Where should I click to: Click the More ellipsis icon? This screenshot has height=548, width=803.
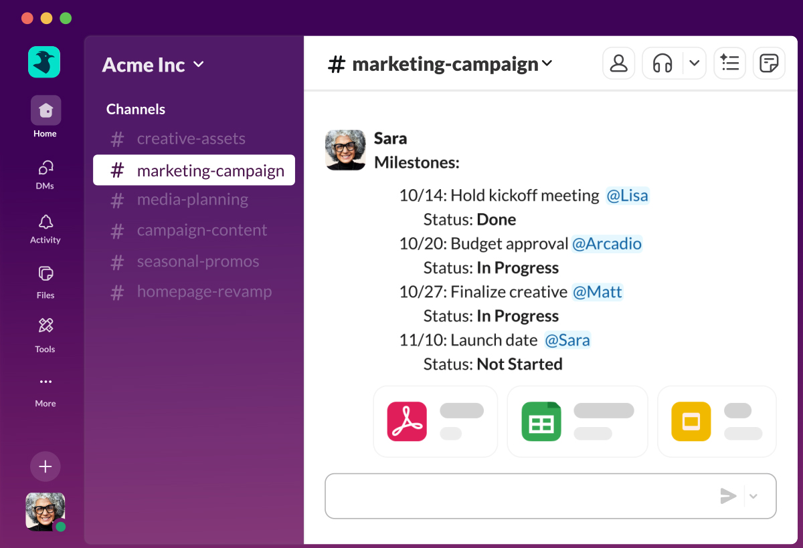point(46,382)
